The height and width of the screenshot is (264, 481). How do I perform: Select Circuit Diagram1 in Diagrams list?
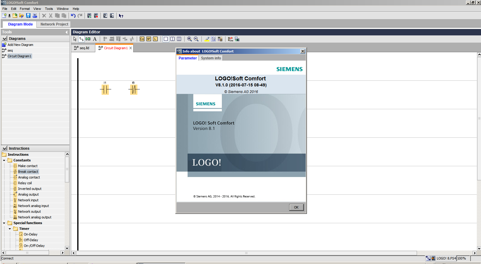(x=20, y=56)
